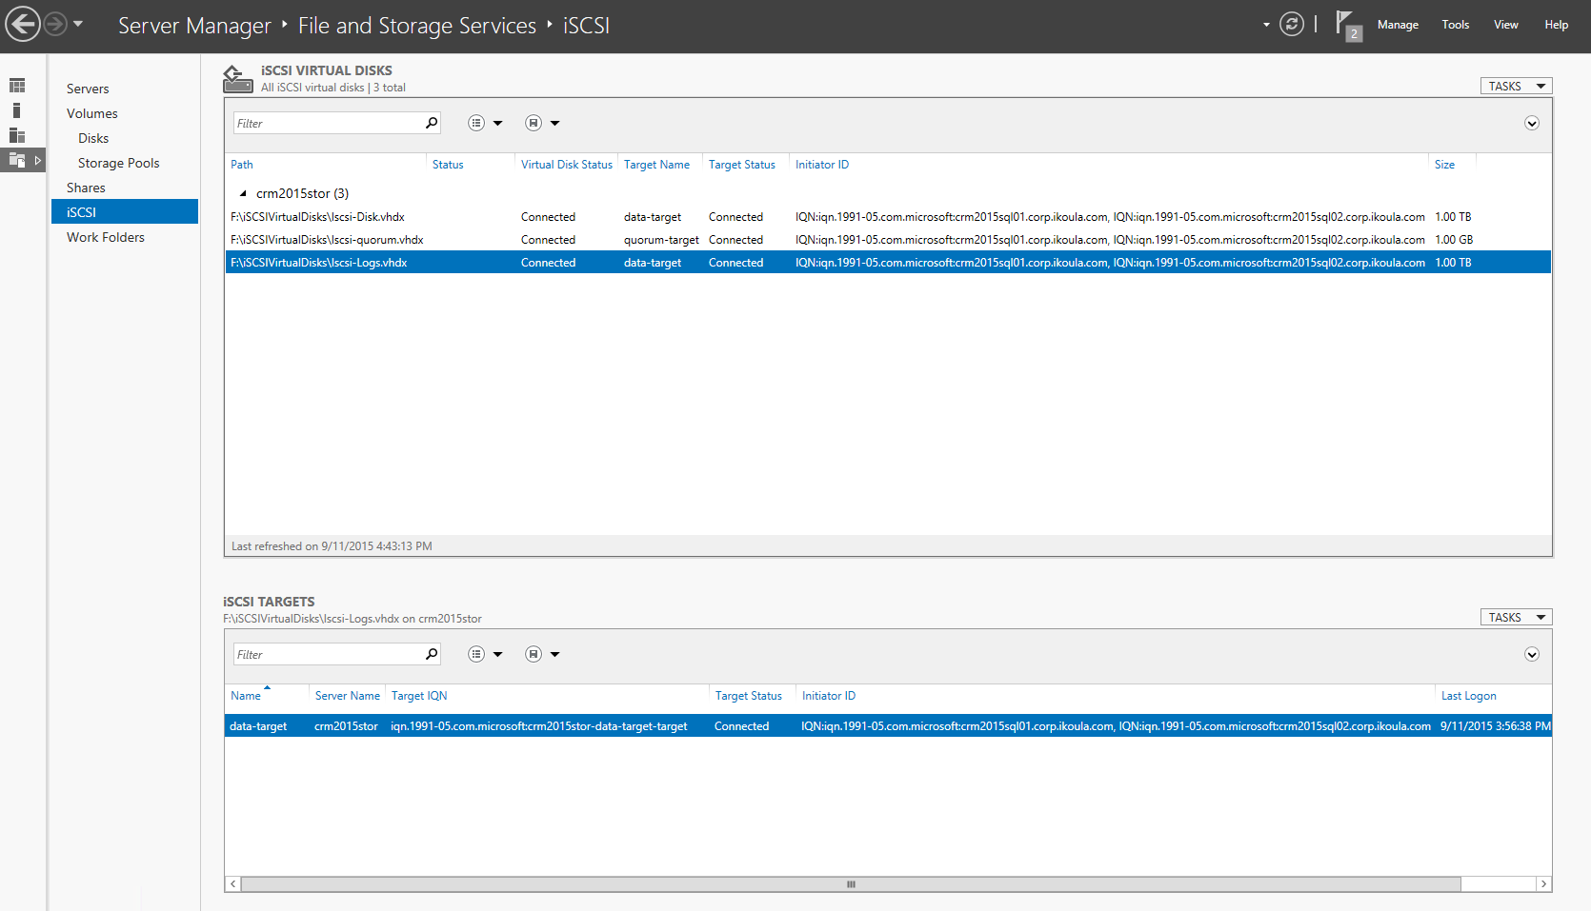The height and width of the screenshot is (911, 1591).
Task: Go to Shares in the navigation pane
Action: tap(86, 188)
